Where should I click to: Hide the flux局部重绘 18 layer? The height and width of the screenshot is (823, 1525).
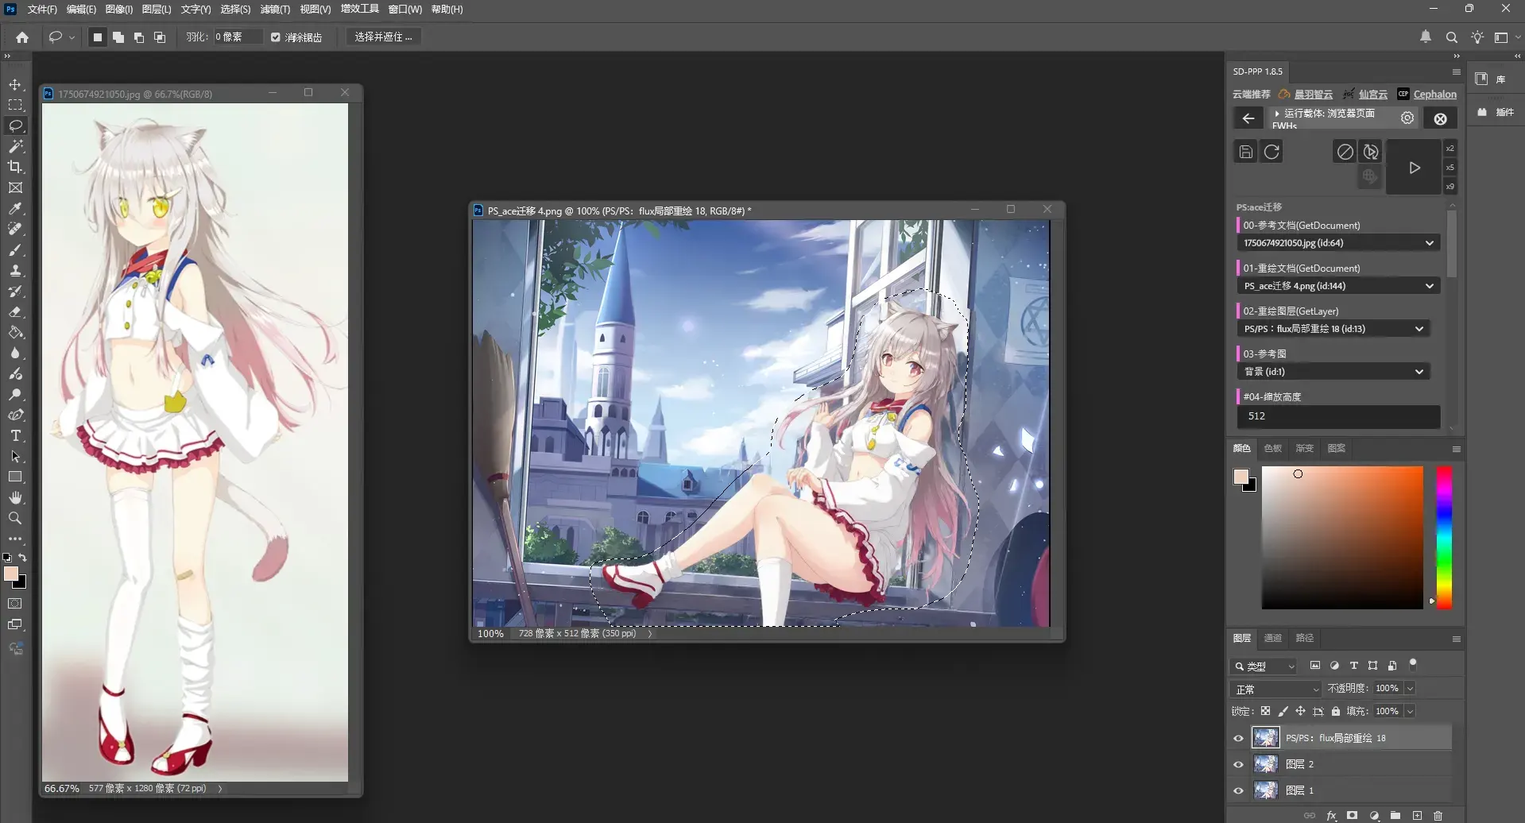[1238, 738]
